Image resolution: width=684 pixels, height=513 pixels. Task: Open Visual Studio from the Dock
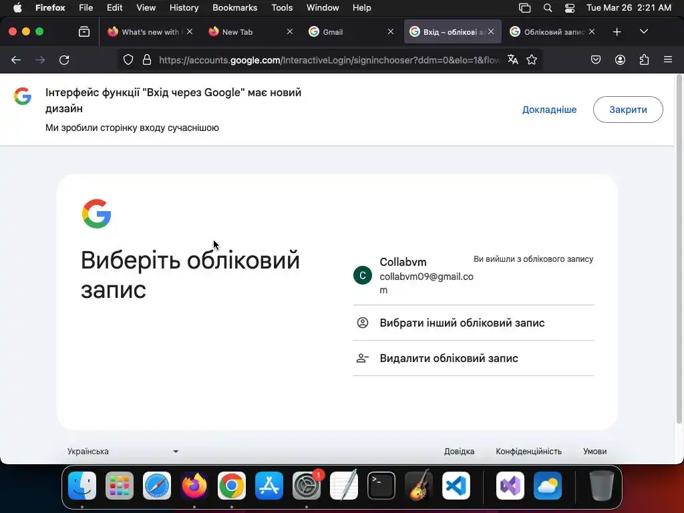[510, 486]
